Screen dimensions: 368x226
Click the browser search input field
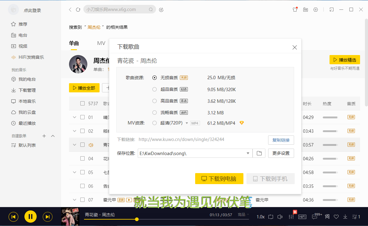click(118, 9)
